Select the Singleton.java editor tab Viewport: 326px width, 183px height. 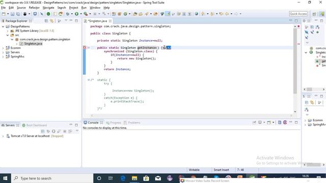pos(97,21)
